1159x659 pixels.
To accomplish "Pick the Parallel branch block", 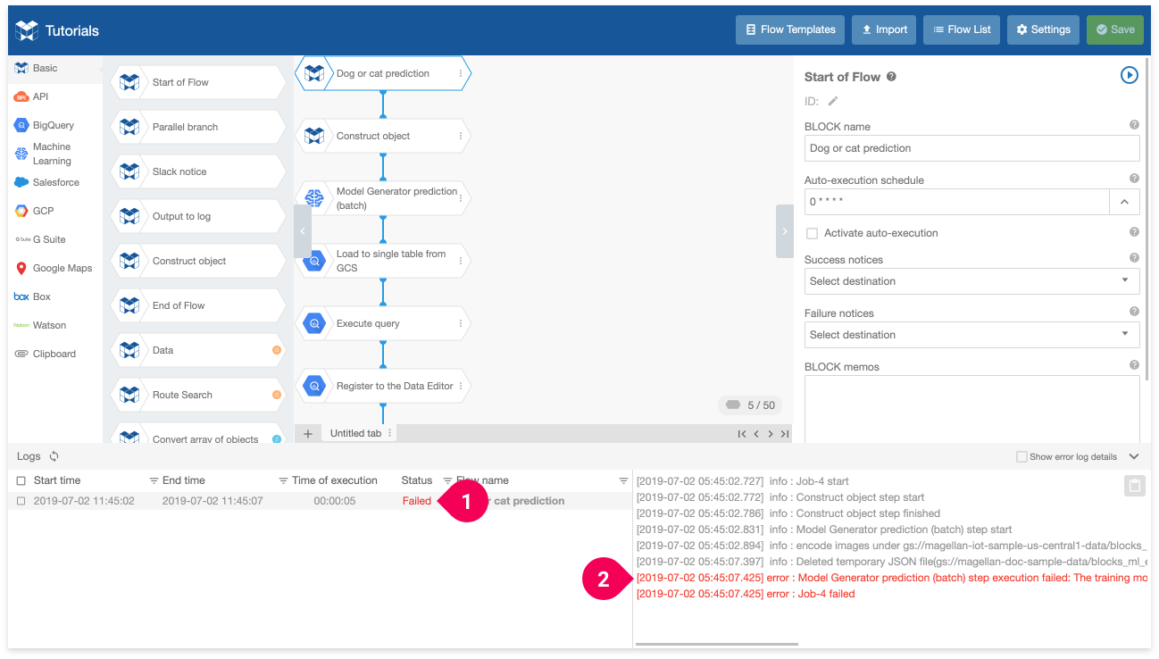I will pos(198,127).
